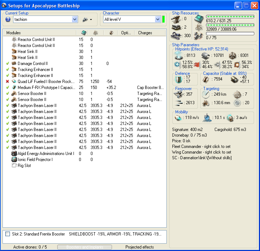Viewport: 260px width, 251px height.
Task: Click the CPU column header icon
Action: tap(84, 33)
